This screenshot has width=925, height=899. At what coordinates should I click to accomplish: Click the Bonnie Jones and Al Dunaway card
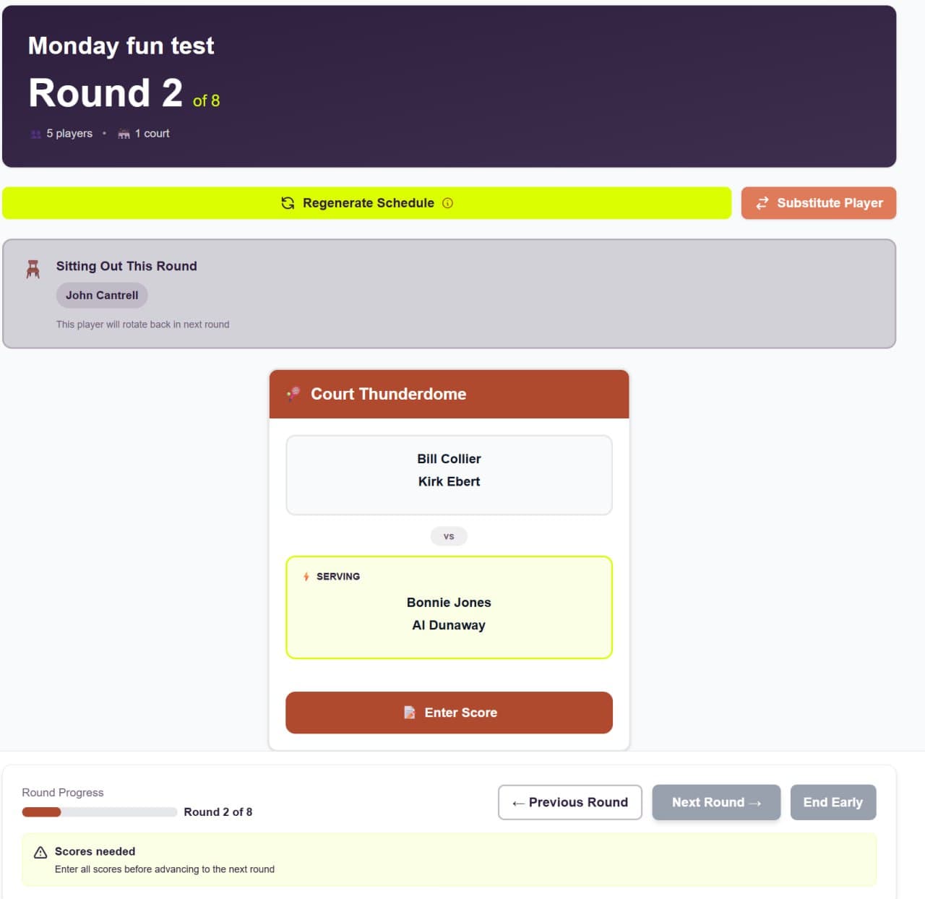pos(449,607)
